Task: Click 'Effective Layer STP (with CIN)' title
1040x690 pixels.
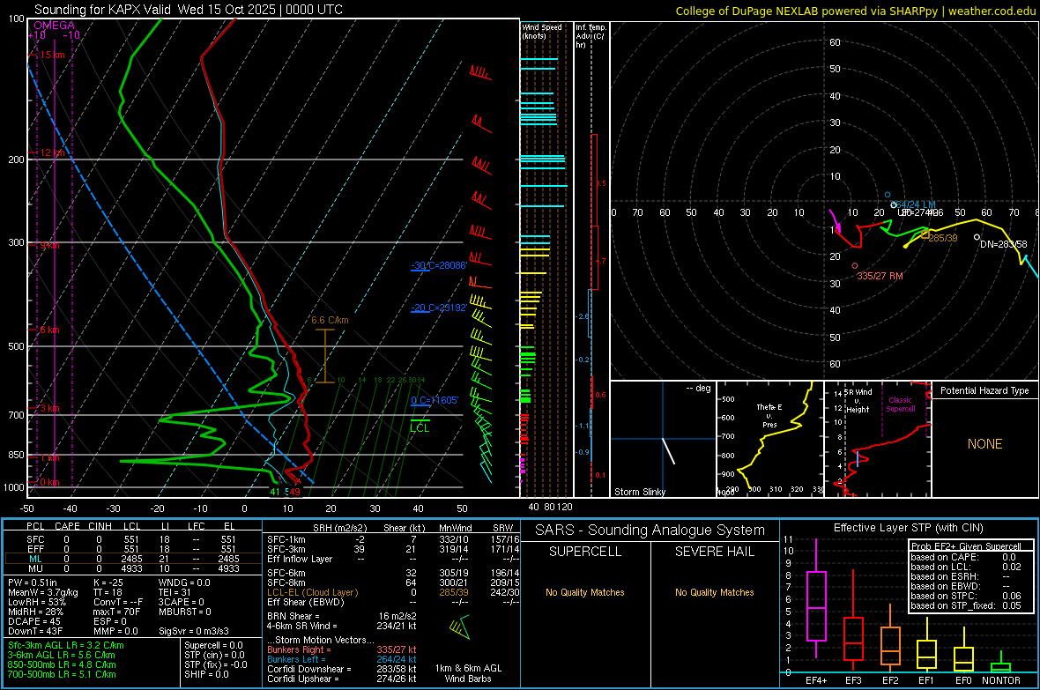Action: (x=909, y=528)
